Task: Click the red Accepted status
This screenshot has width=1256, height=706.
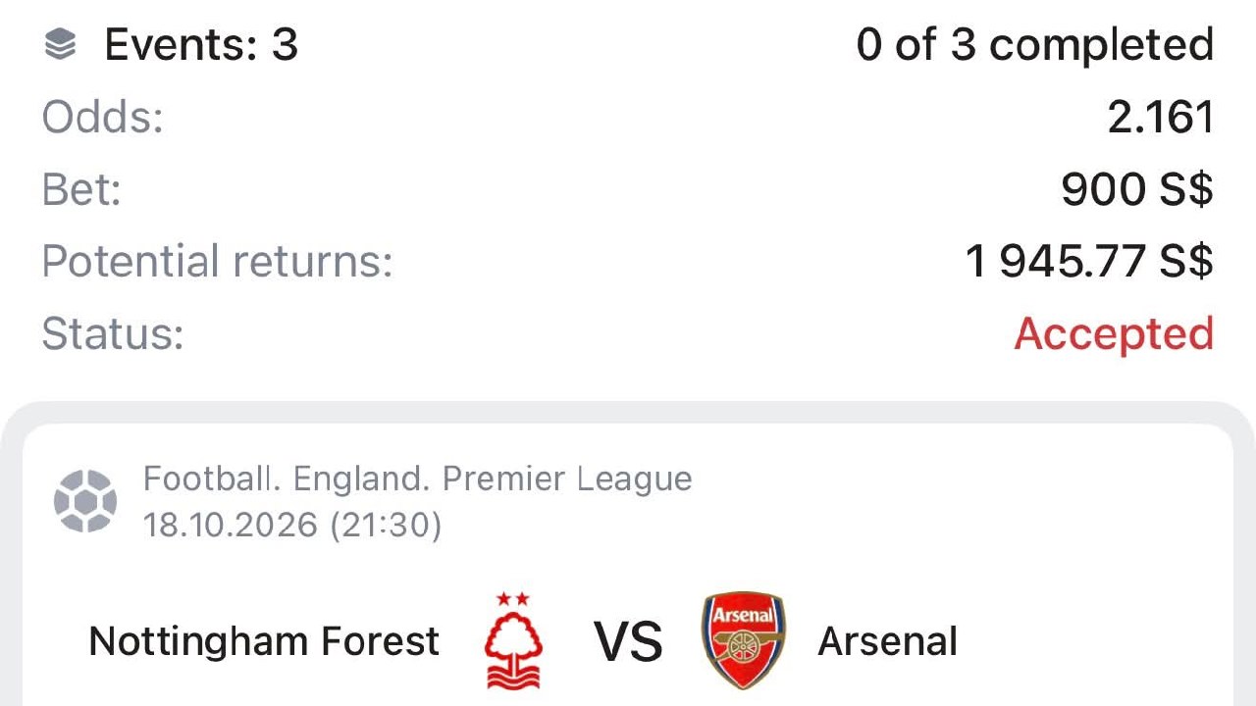Action: click(1114, 333)
